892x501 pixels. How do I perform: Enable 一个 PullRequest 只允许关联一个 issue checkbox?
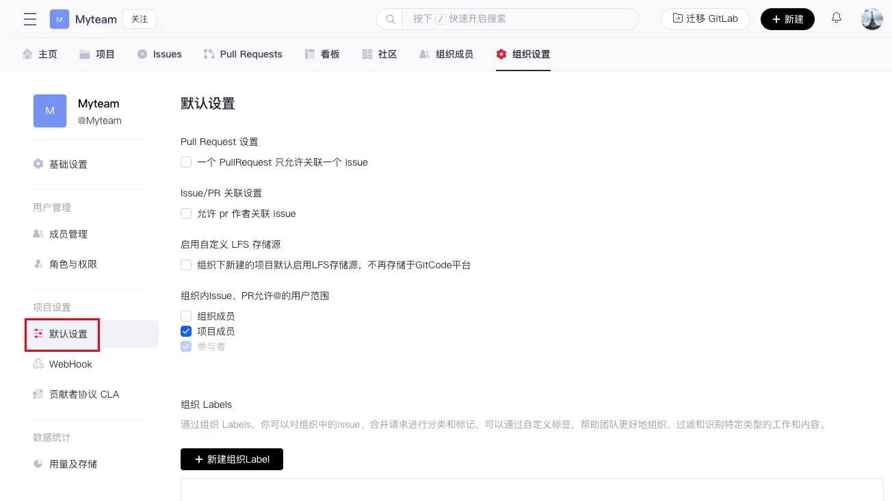(x=186, y=162)
